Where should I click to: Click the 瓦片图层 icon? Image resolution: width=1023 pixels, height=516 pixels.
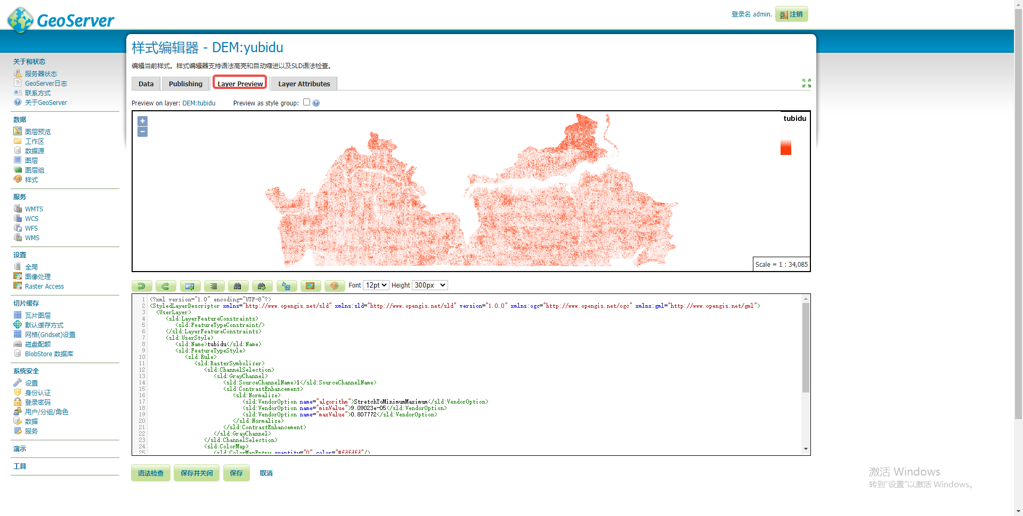18,315
